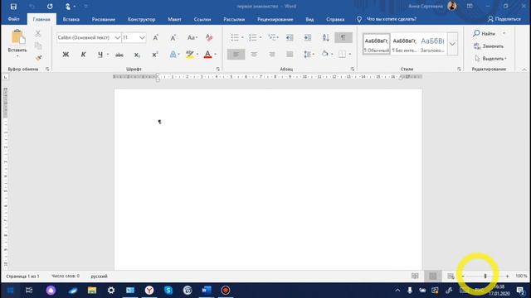Click the Find (Найти) magnifier button

pyautogui.click(x=485, y=33)
